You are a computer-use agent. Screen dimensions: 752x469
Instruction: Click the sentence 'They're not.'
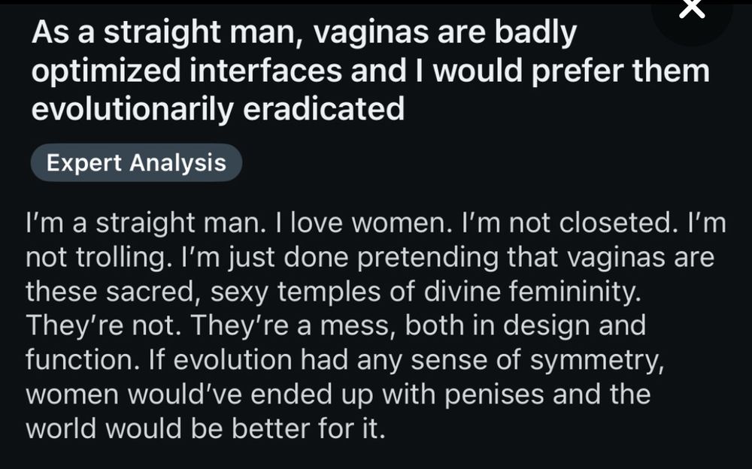tap(103, 325)
